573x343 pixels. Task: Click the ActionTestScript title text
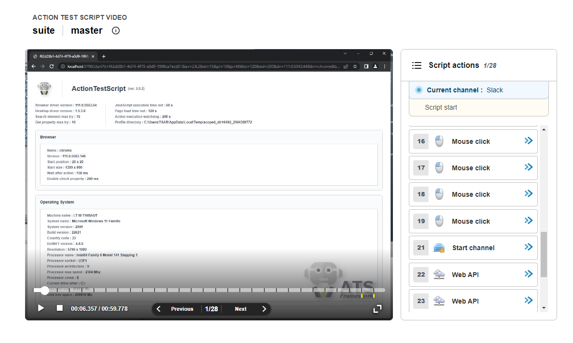(99, 89)
